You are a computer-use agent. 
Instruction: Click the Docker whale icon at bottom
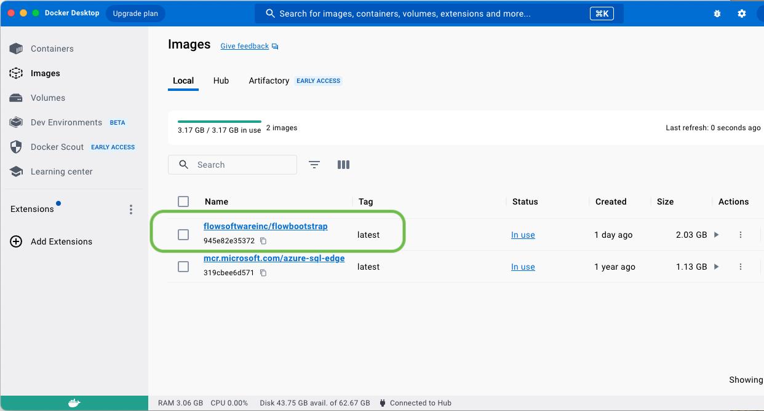click(x=74, y=403)
